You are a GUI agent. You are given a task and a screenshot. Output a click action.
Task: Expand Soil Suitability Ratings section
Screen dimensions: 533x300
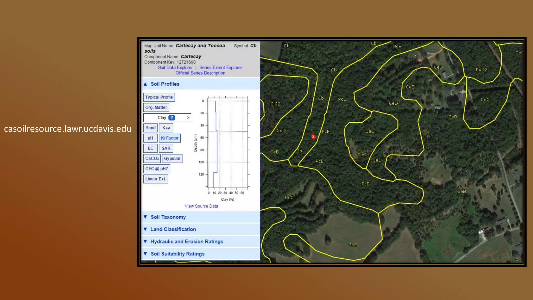pos(177,254)
